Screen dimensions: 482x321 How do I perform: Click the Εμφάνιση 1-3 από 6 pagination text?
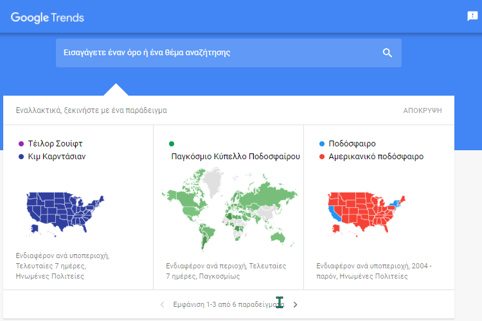(225, 304)
